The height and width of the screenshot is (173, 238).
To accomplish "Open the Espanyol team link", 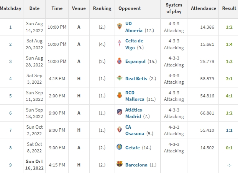I will pyautogui.click(x=135, y=61).
